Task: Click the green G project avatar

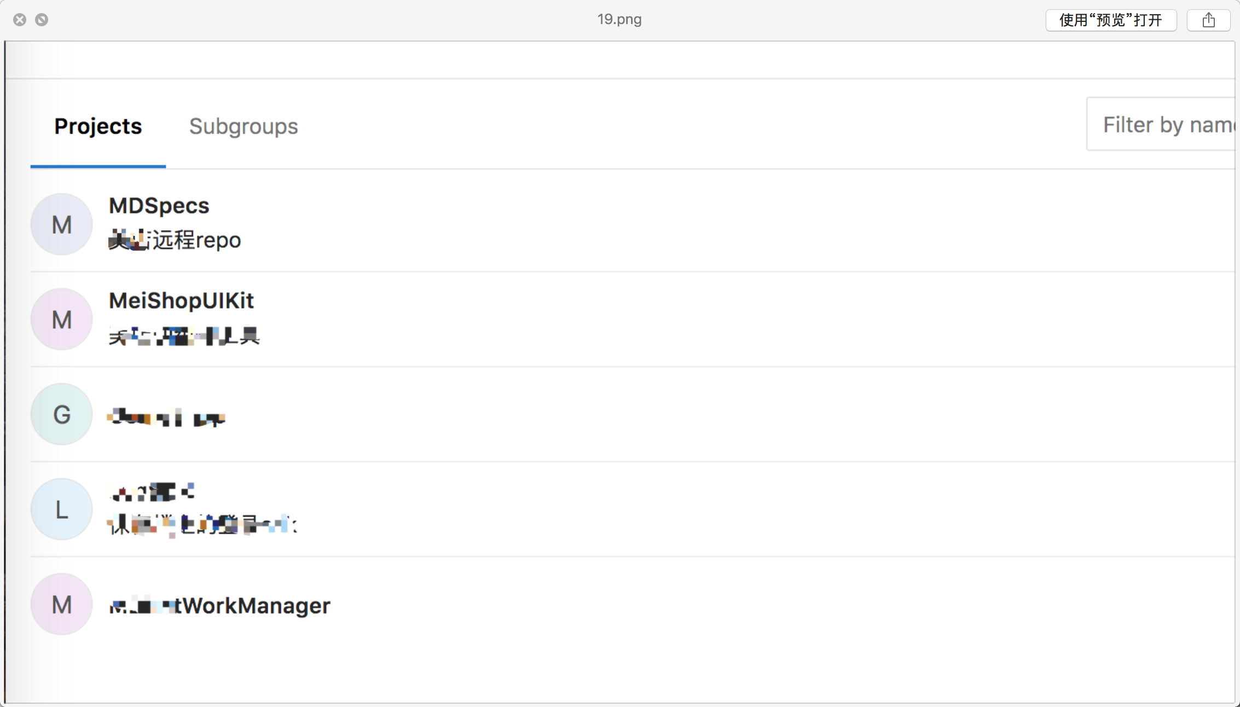Action: (61, 414)
